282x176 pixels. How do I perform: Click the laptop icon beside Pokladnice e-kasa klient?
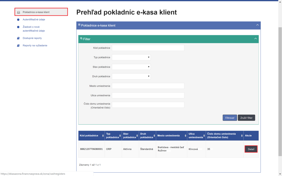18,12
